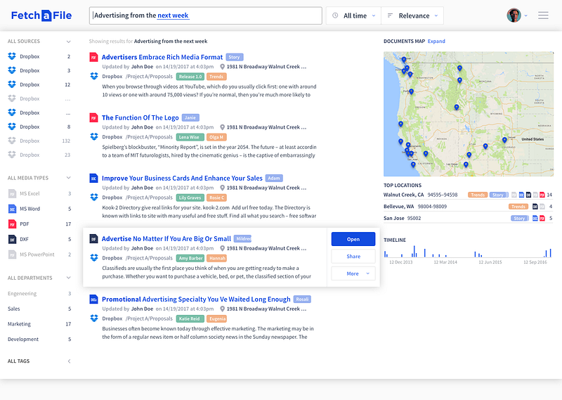Filter by Development department
Image resolution: width=562 pixels, height=400 pixels.
pyautogui.click(x=39, y=340)
